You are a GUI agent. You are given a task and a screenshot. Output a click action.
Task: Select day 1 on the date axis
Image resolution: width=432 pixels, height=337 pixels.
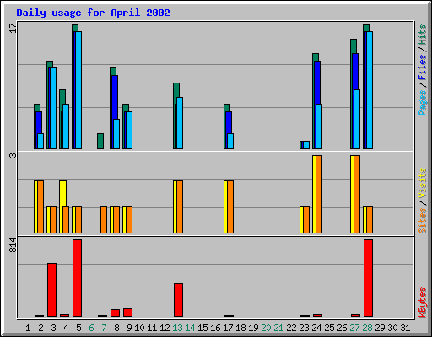point(28,328)
